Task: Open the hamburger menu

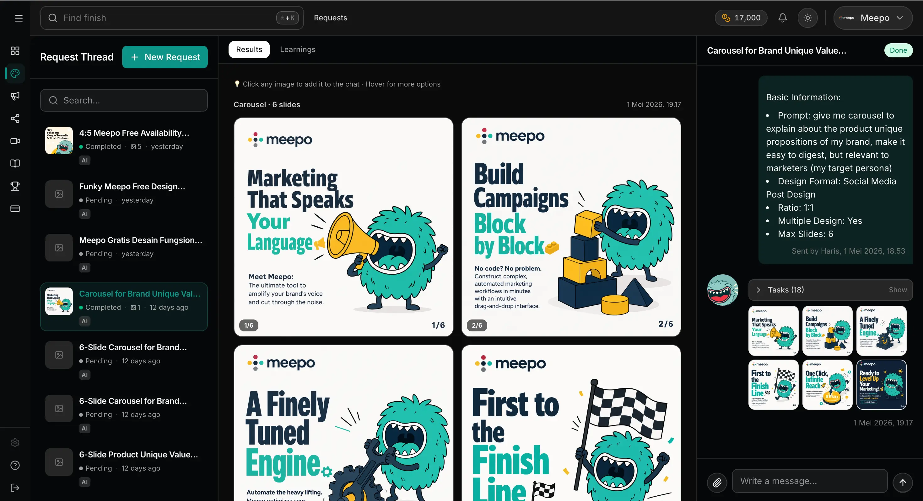Action: pos(19,18)
